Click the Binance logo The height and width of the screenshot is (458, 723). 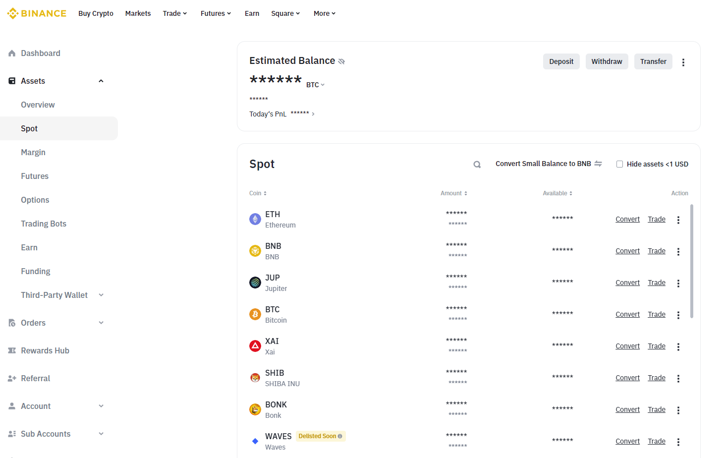pyautogui.click(x=37, y=13)
